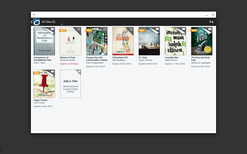Click NEW badge on One and Only Ivan

pos(194,30)
